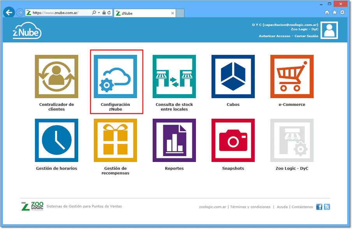352x229 pixels.
Task: Open the Gestión de recompensas gift tile
Action: point(115,140)
